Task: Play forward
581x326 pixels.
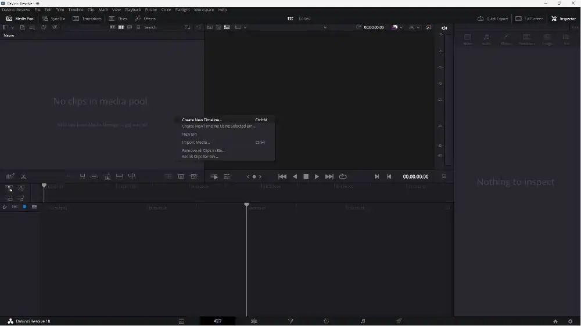Action: pos(317,177)
